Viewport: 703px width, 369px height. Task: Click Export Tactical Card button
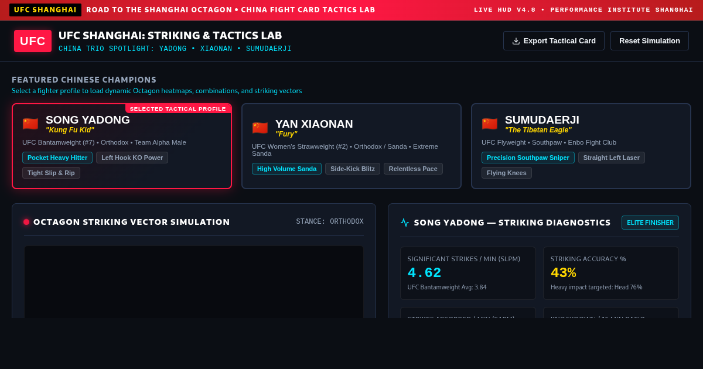(554, 41)
